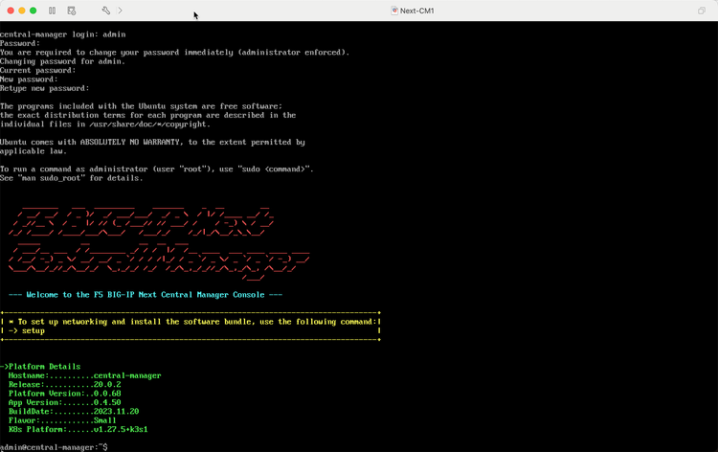Viewport: 718px width, 452px height.
Task: Minimize the window using yellow button
Action: pyautogui.click(x=22, y=11)
